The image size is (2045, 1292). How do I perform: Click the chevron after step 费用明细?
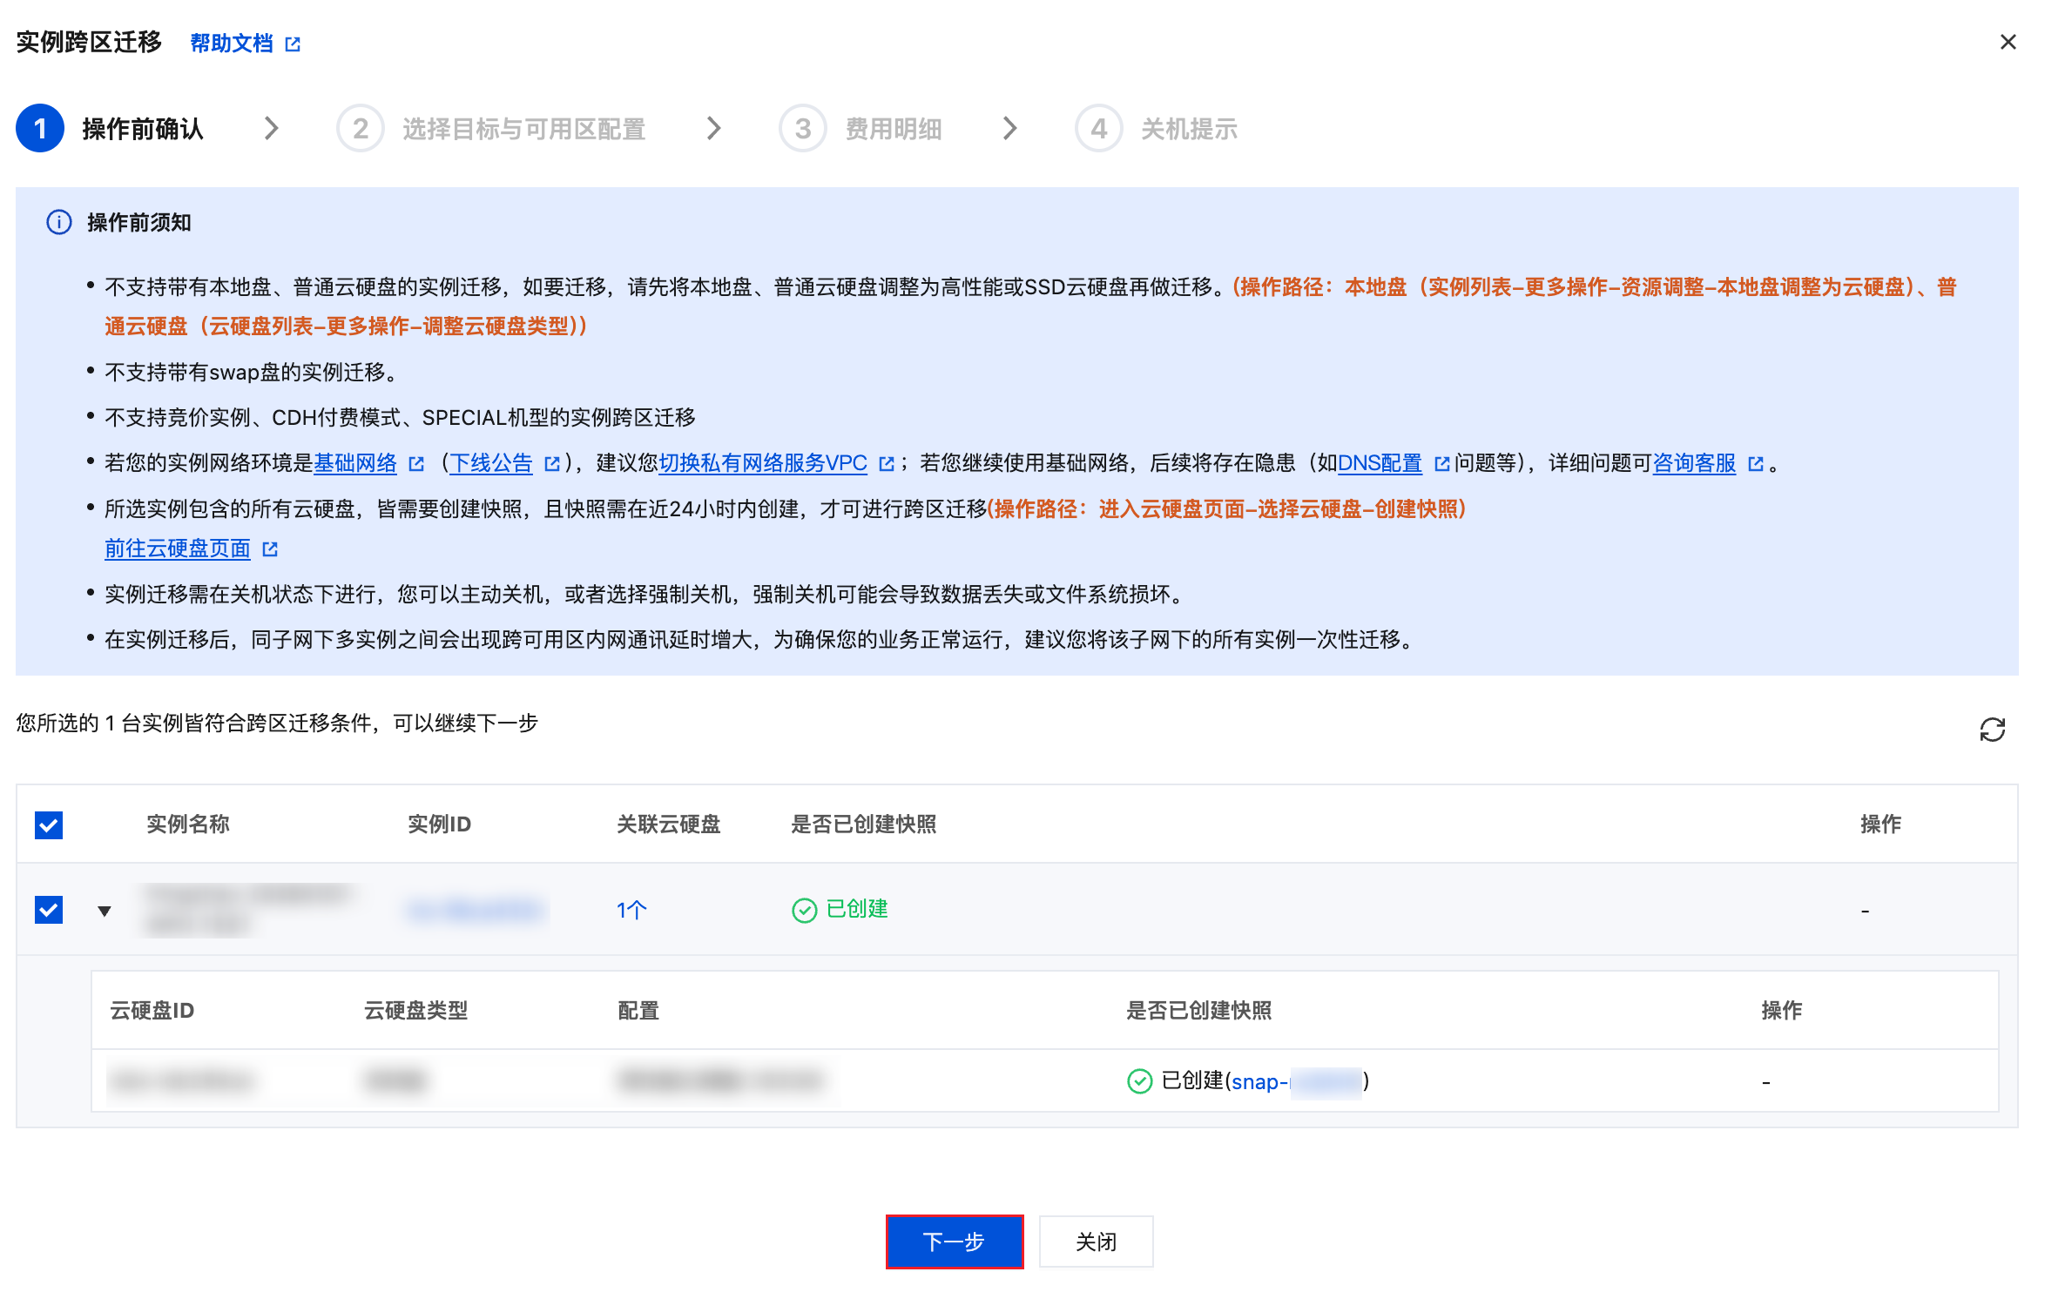click(x=1009, y=129)
